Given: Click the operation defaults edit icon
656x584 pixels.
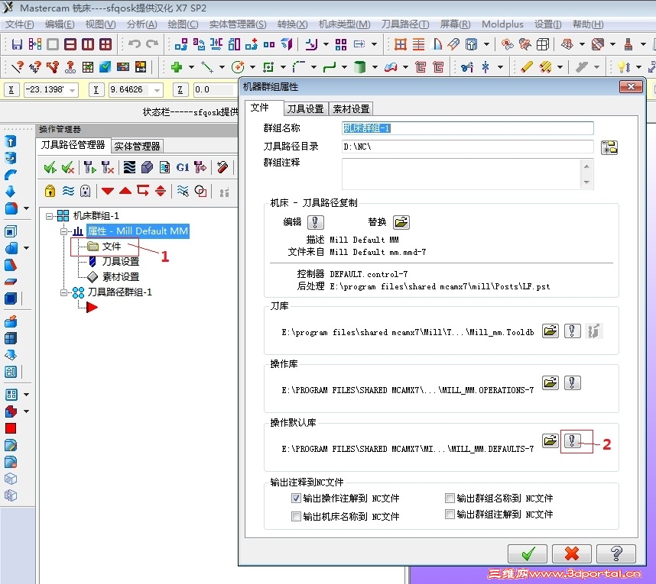Looking at the screenshot, I should [573, 440].
